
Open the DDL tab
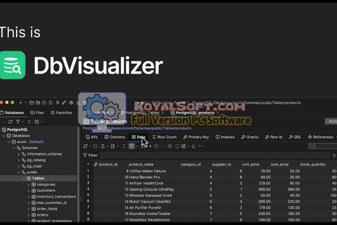tap(295, 137)
